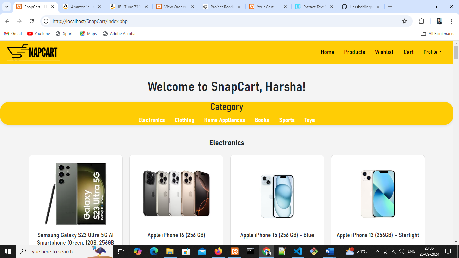The image size is (459, 258).
Task: Open Microsoft Word from taskbar
Action: point(329,251)
